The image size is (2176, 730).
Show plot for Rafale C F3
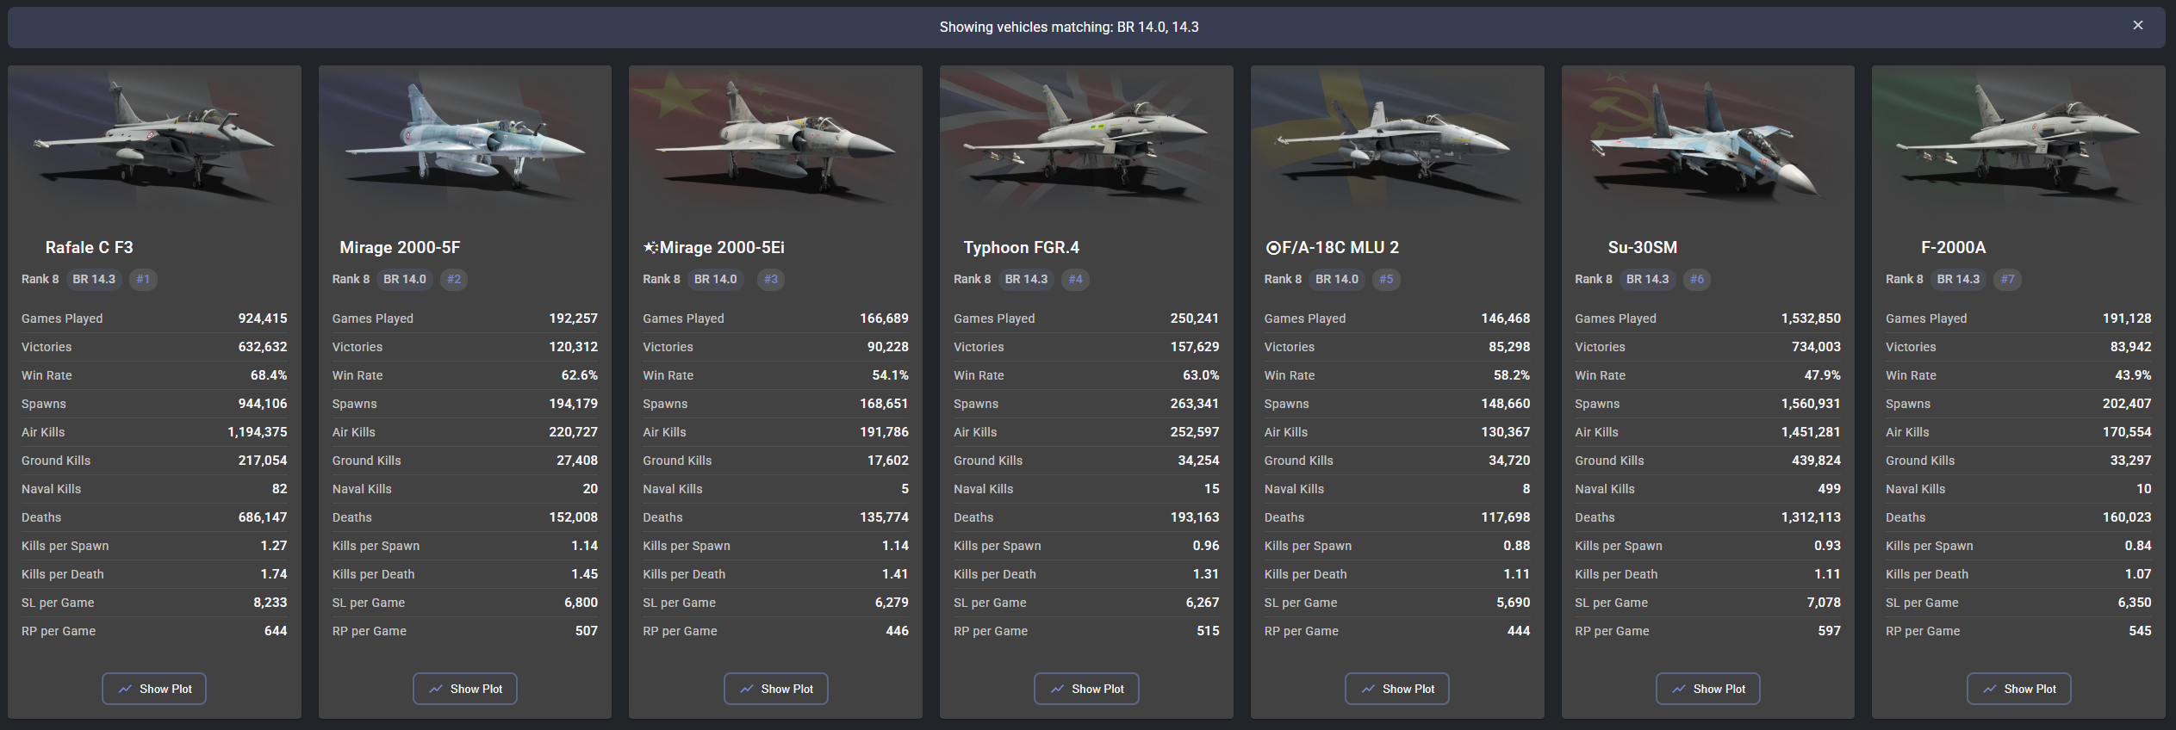tap(154, 689)
